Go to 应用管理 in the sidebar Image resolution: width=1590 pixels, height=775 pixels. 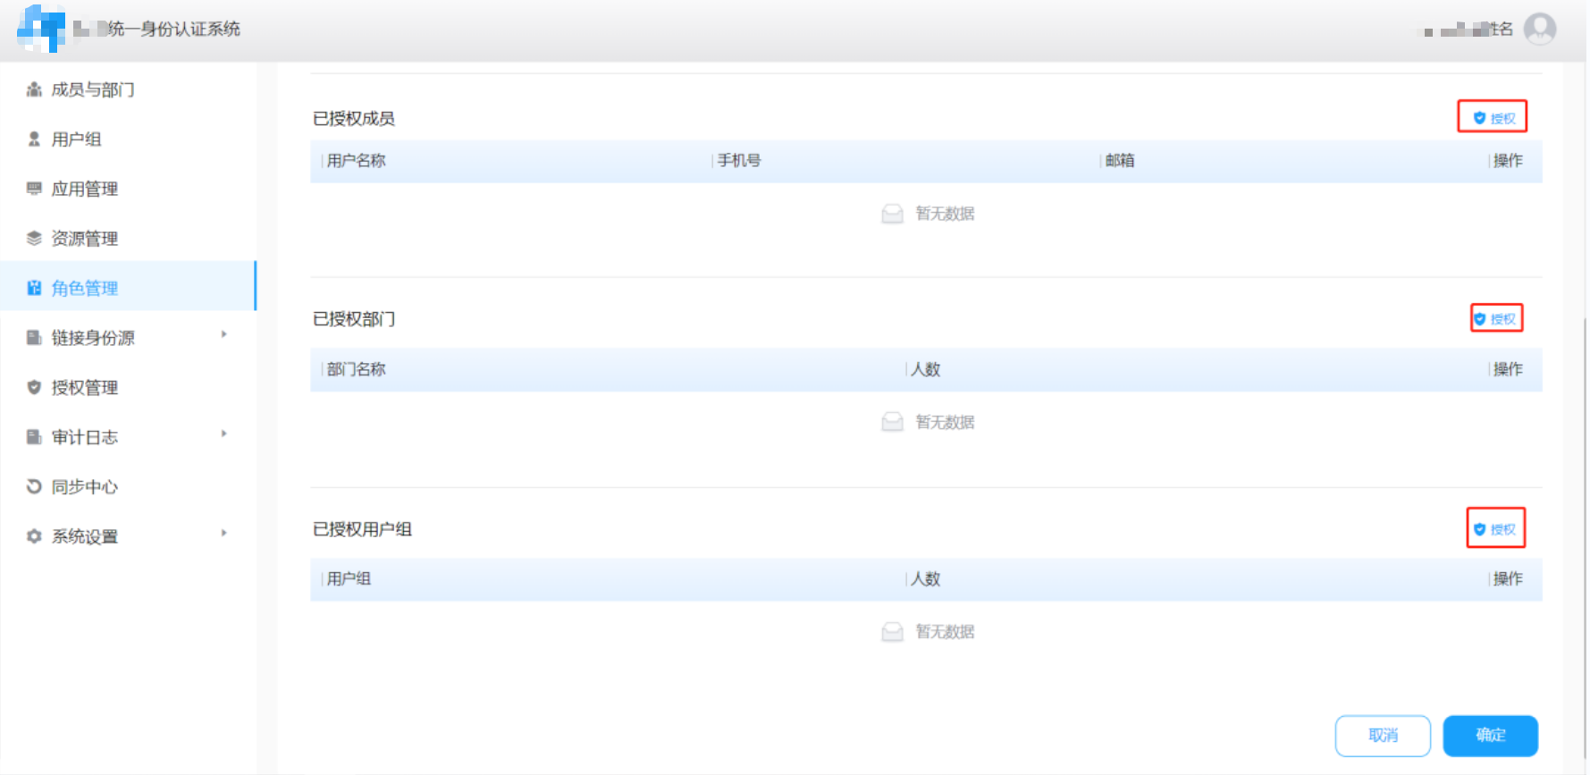pyautogui.click(x=129, y=189)
